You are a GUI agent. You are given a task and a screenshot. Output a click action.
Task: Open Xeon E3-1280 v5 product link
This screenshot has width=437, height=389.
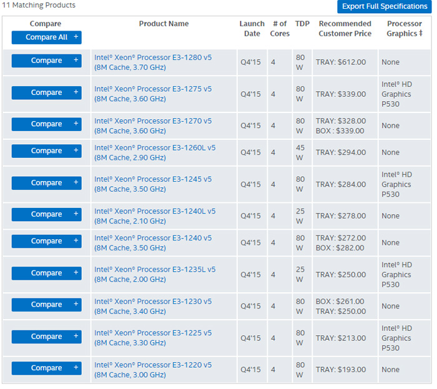pyautogui.click(x=153, y=62)
